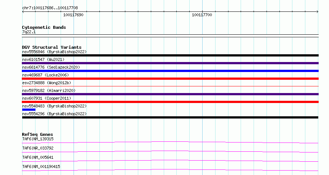Click the TAF6|NM_139315 transcript label
This screenshot has width=329, height=175.
[x=38, y=139]
